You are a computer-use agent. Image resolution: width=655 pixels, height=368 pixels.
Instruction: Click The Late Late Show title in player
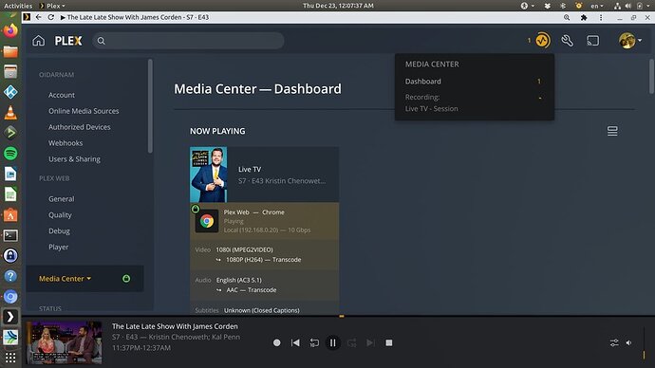[175, 326]
